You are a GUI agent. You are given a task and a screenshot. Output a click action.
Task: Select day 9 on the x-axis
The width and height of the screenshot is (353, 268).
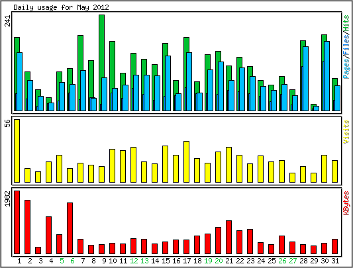(104, 261)
